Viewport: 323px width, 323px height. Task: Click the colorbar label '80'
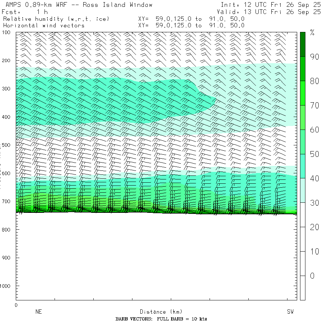(x=314, y=81)
